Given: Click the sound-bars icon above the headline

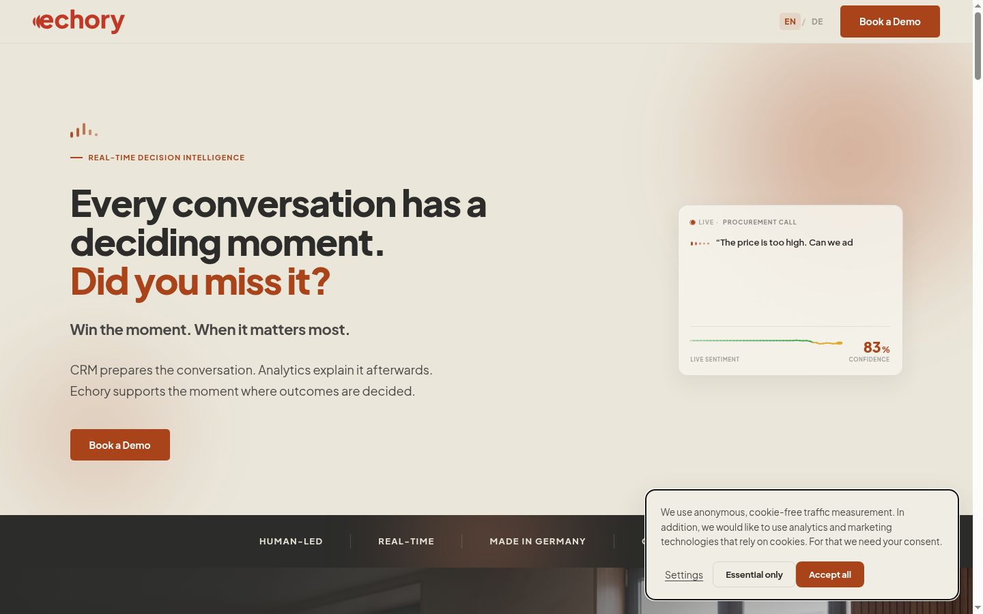Looking at the screenshot, I should (x=83, y=130).
